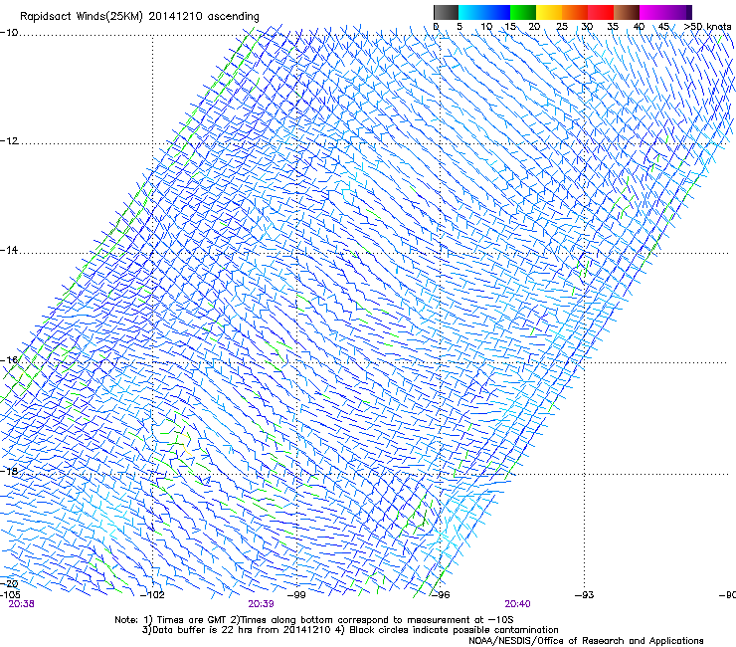Click the longitude label -93

[585, 595]
